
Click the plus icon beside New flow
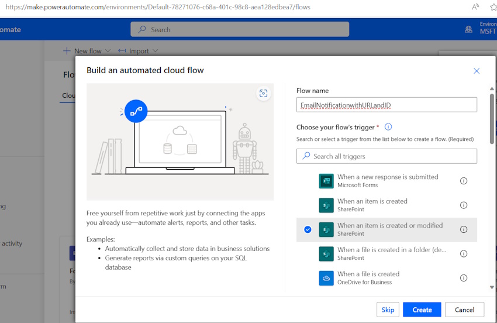67,51
